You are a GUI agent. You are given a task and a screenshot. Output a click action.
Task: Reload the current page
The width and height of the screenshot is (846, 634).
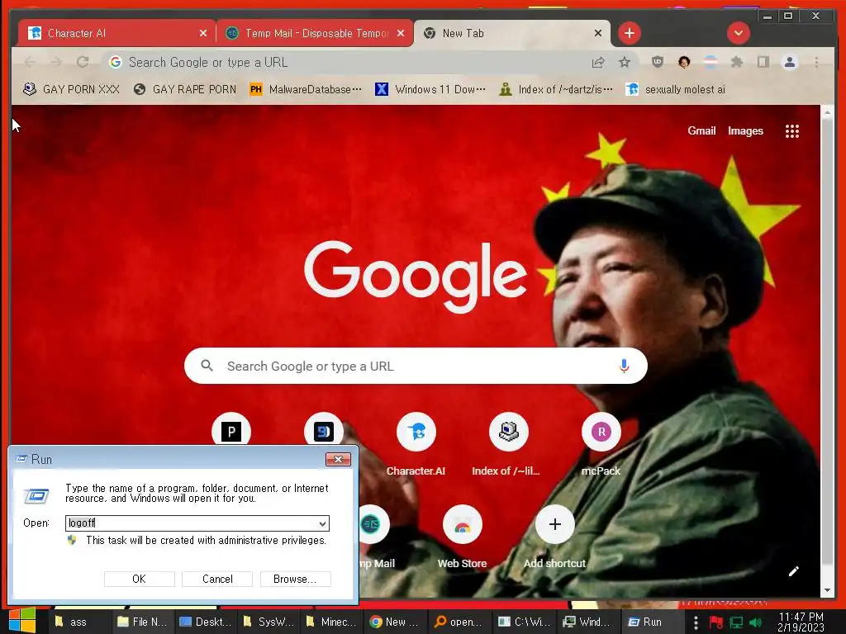pyautogui.click(x=83, y=63)
